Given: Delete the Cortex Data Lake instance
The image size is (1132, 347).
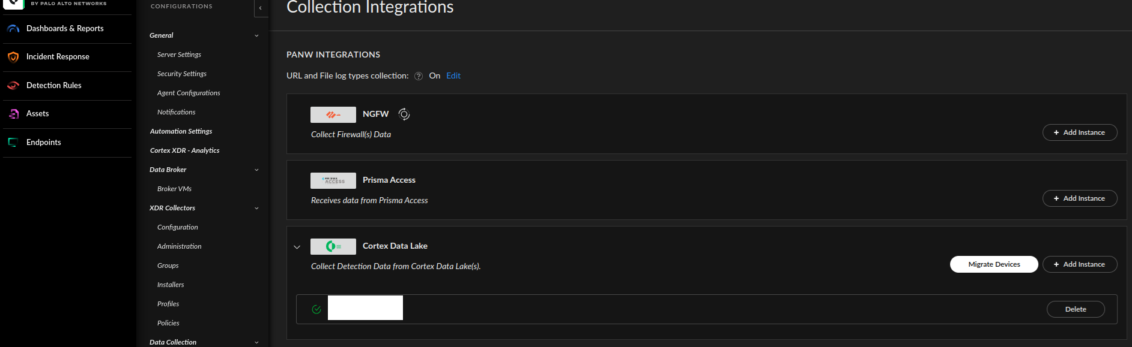Looking at the screenshot, I should pyautogui.click(x=1076, y=309).
